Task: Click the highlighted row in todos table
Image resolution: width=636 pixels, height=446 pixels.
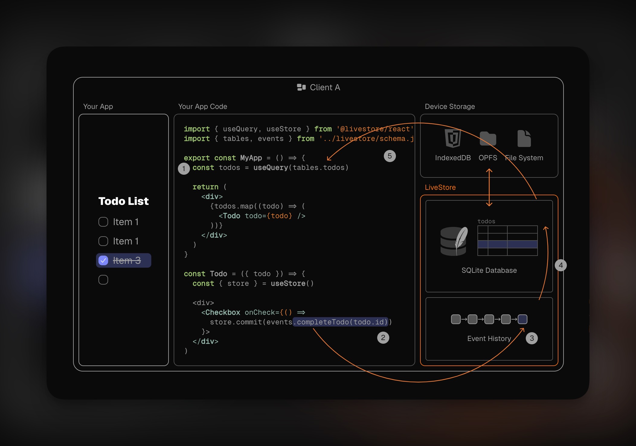Action: pyautogui.click(x=507, y=244)
